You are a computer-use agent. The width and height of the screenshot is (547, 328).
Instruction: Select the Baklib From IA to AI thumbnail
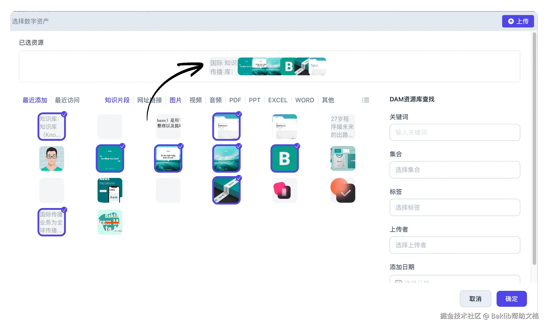tap(110, 222)
